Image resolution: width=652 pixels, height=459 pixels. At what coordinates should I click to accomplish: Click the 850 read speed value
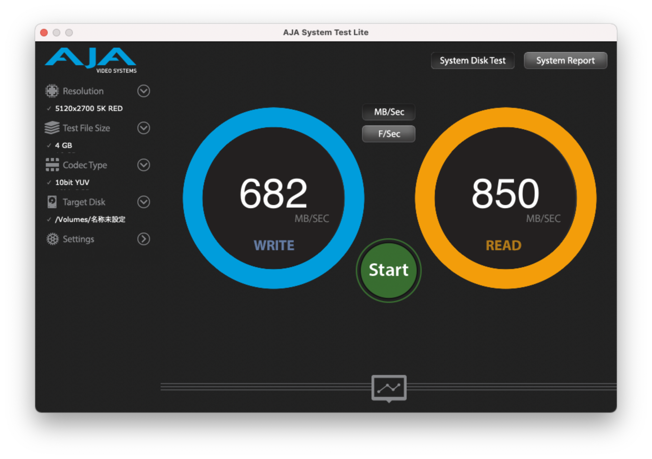coord(505,193)
